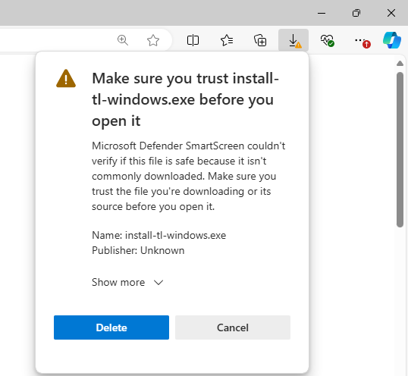Screen dimensions: 408x376
Task: Click the Cancel button
Action: 233,327
